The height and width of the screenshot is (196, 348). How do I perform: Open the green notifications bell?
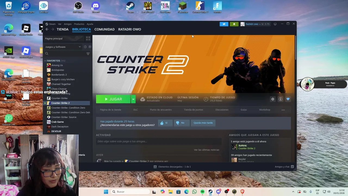[234, 24]
